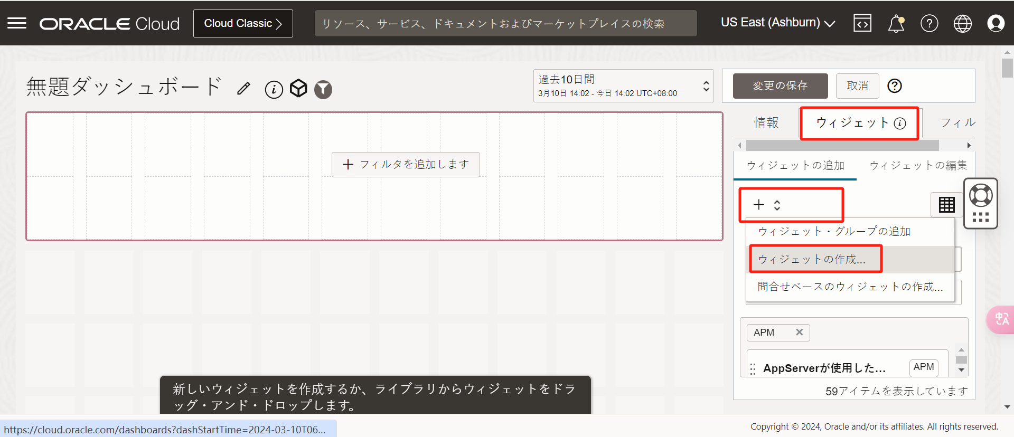Expand the US East (Ashburn) region dropdown
The height and width of the screenshot is (437, 1014).
tap(777, 23)
